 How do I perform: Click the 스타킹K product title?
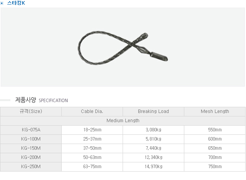16,3
